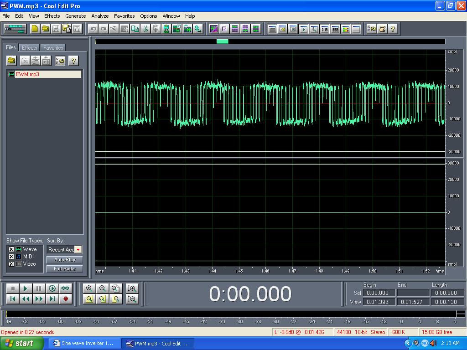This screenshot has width=467, height=350.
Task: Click the Go to End transport button
Action: tap(52, 299)
